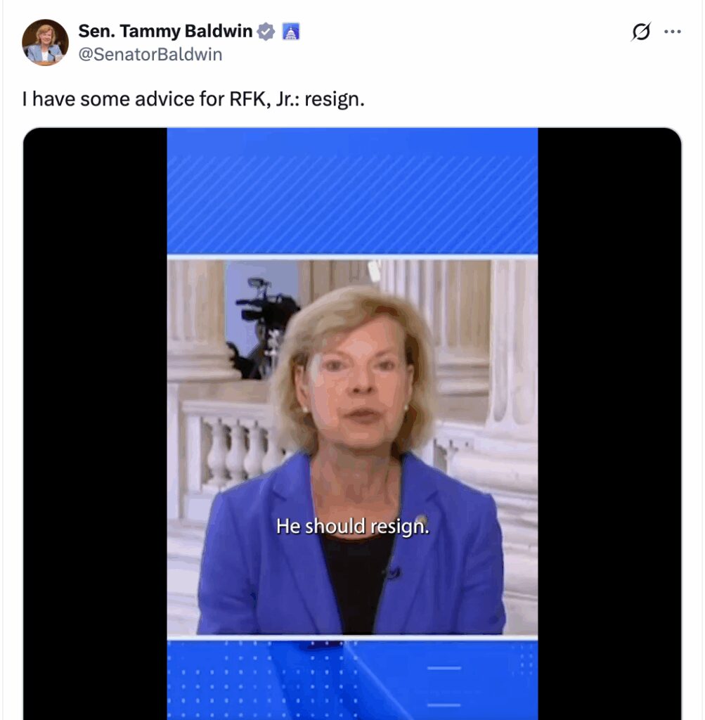The width and height of the screenshot is (705, 720).
Task: Open Sen. Tammy Baldwin's profile avatar
Action: pos(45,42)
